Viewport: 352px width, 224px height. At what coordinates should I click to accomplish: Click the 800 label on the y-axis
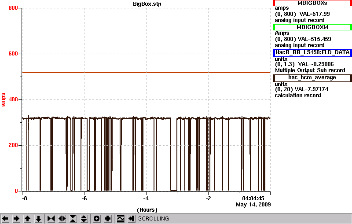click(x=13, y=8)
